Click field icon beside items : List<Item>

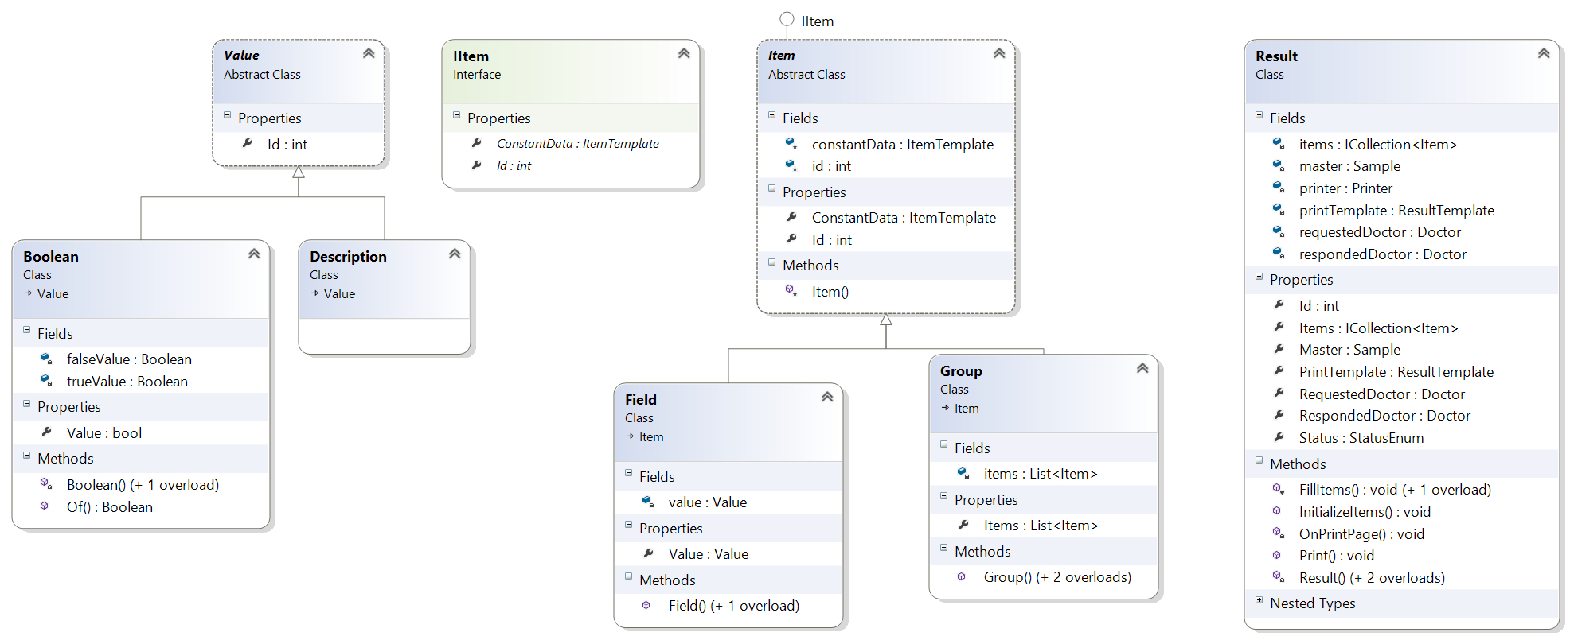(963, 473)
